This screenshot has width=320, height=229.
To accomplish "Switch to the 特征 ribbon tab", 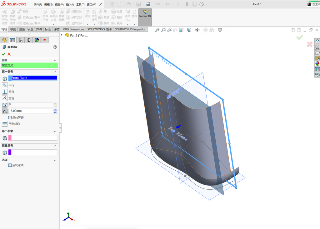I will [4, 29].
